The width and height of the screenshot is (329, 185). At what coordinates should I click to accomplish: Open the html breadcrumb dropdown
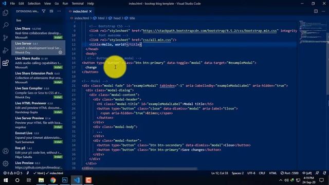click(99, 18)
